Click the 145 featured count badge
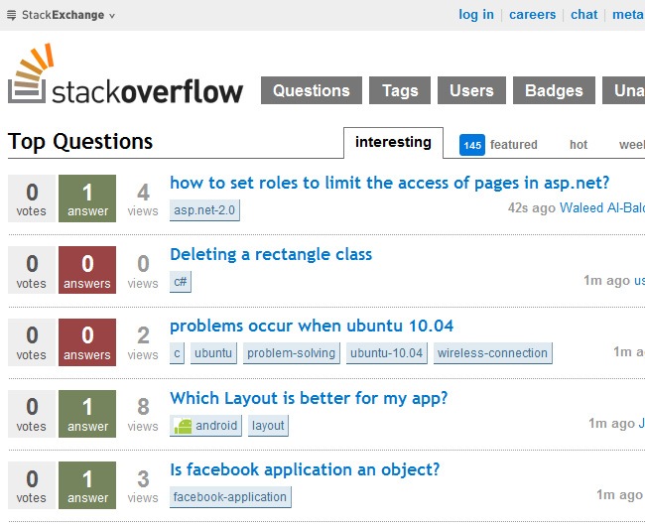 click(x=472, y=145)
